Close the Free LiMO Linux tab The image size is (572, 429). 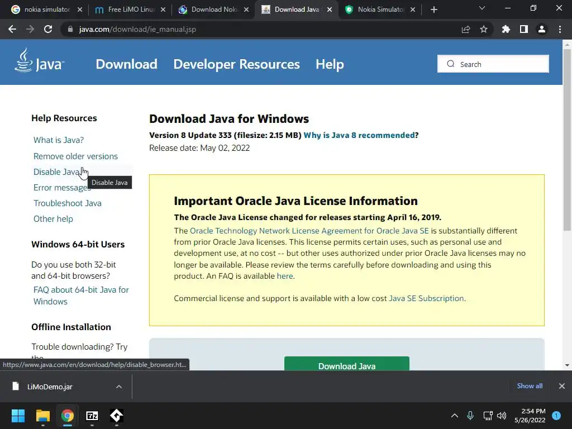[x=163, y=10]
